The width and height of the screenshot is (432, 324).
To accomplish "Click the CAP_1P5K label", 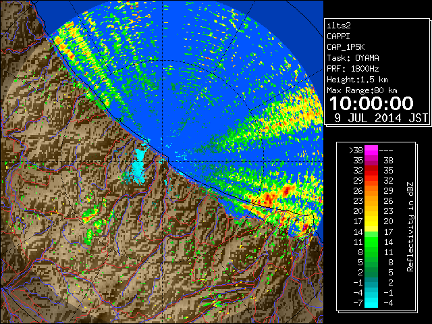I will tap(346, 47).
